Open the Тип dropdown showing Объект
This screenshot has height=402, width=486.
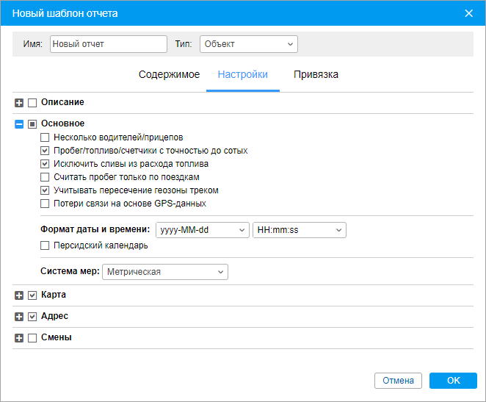point(249,44)
